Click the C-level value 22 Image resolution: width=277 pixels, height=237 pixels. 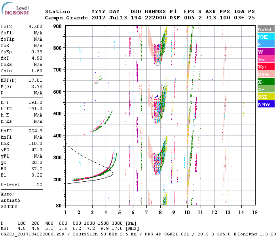pos(40,184)
